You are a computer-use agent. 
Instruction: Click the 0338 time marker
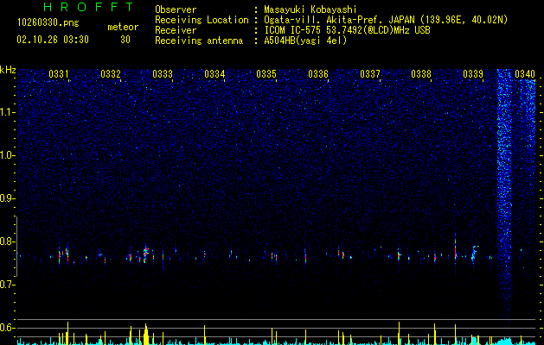click(421, 74)
